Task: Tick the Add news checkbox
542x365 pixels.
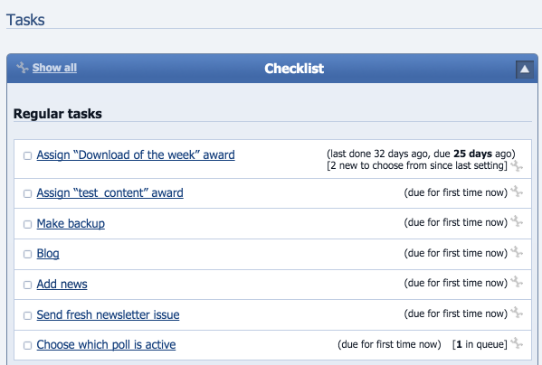Action: [x=28, y=285]
